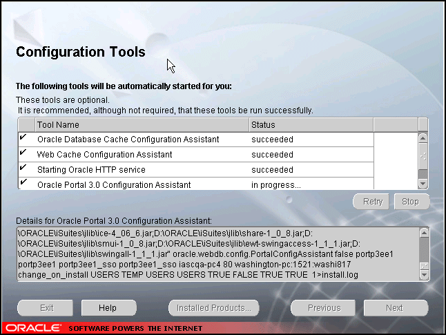Click the Exit button
The image size is (446, 335).
click(46, 307)
